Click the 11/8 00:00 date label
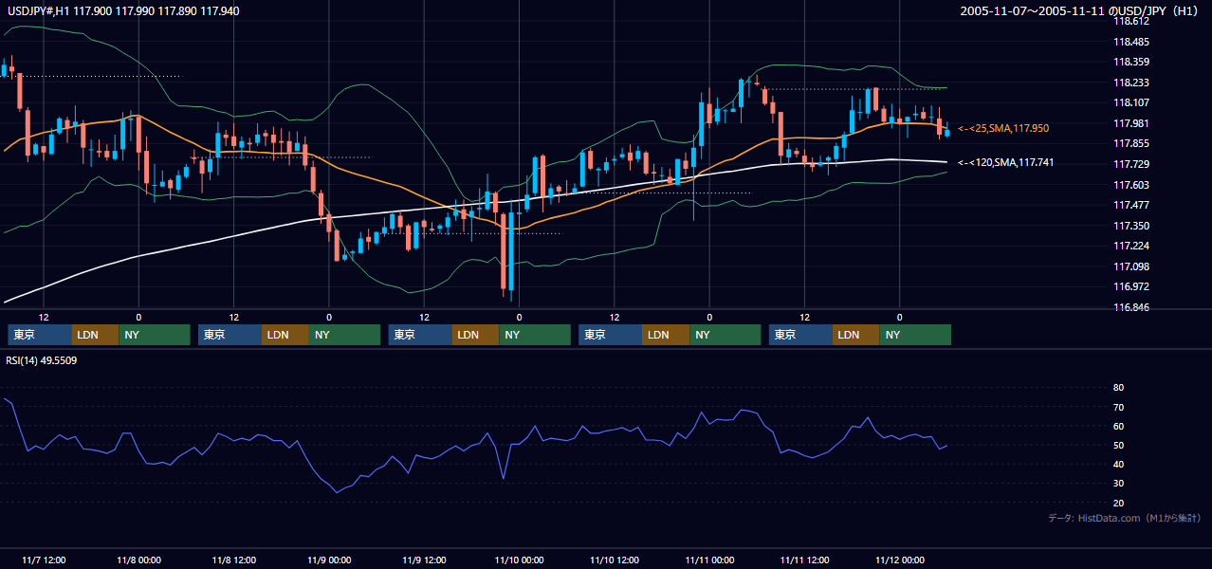Screen dimensions: 1212x569 click(138, 560)
